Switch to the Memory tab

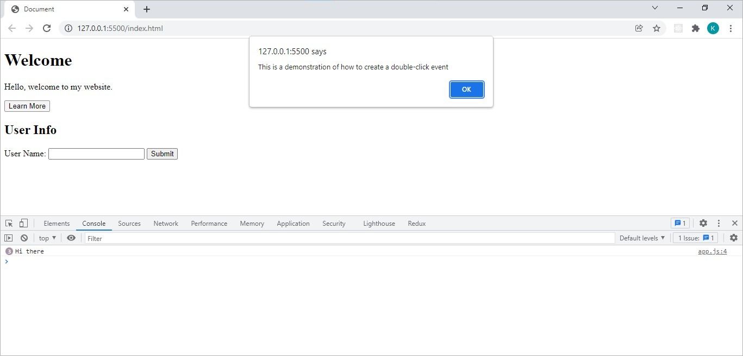click(252, 224)
